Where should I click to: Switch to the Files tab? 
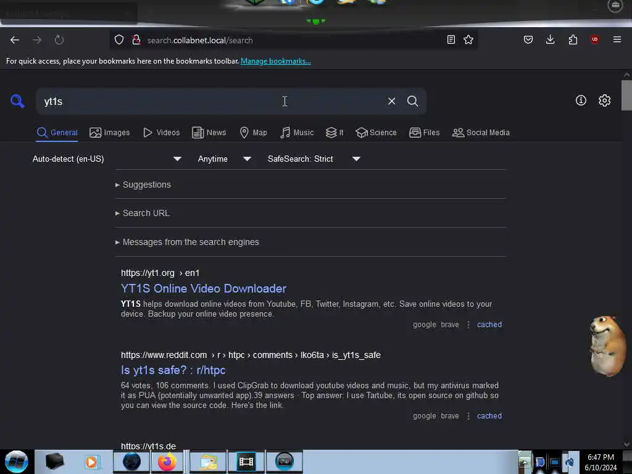point(424,133)
